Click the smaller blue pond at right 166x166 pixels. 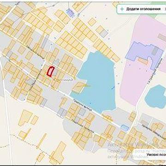click(x=155, y=96)
